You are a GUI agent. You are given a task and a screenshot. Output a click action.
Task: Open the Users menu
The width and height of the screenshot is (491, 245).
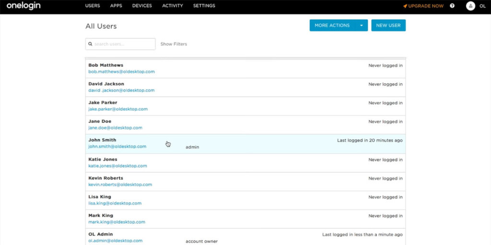point(93,6)
